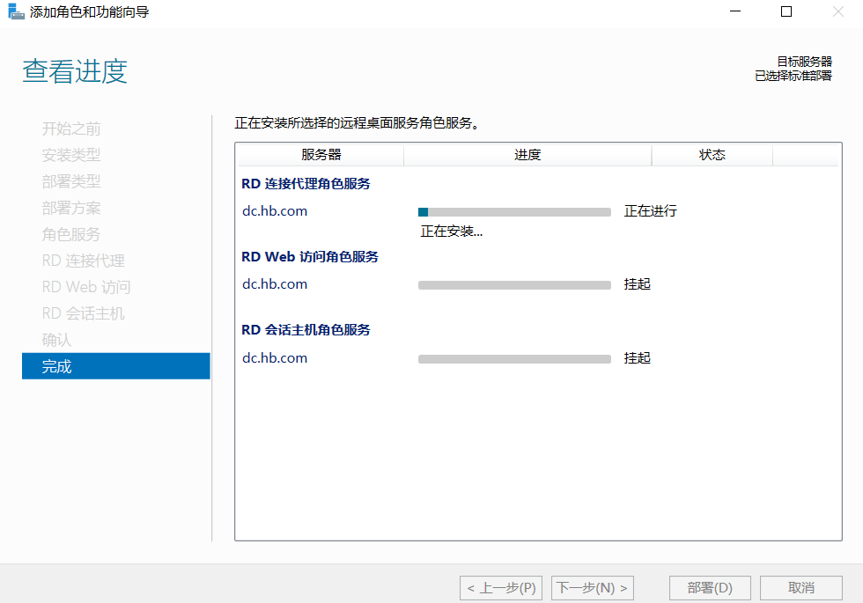Click the RD Web 访问角色服务 heading
The height and width of the screenshot is (603, 863).
coord(310,257)
